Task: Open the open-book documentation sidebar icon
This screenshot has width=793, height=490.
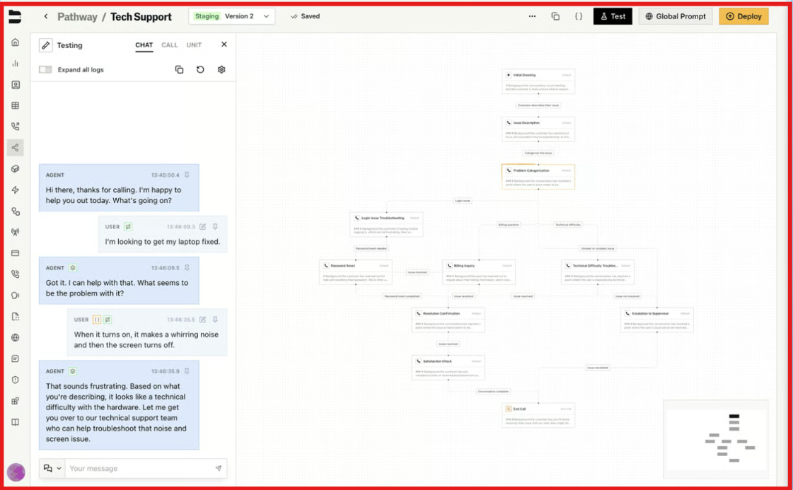Action: coord(15,422)
